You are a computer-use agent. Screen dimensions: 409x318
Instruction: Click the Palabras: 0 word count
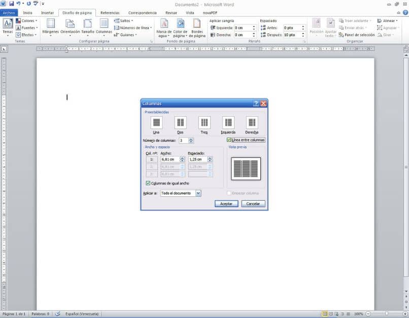(41, 314)
